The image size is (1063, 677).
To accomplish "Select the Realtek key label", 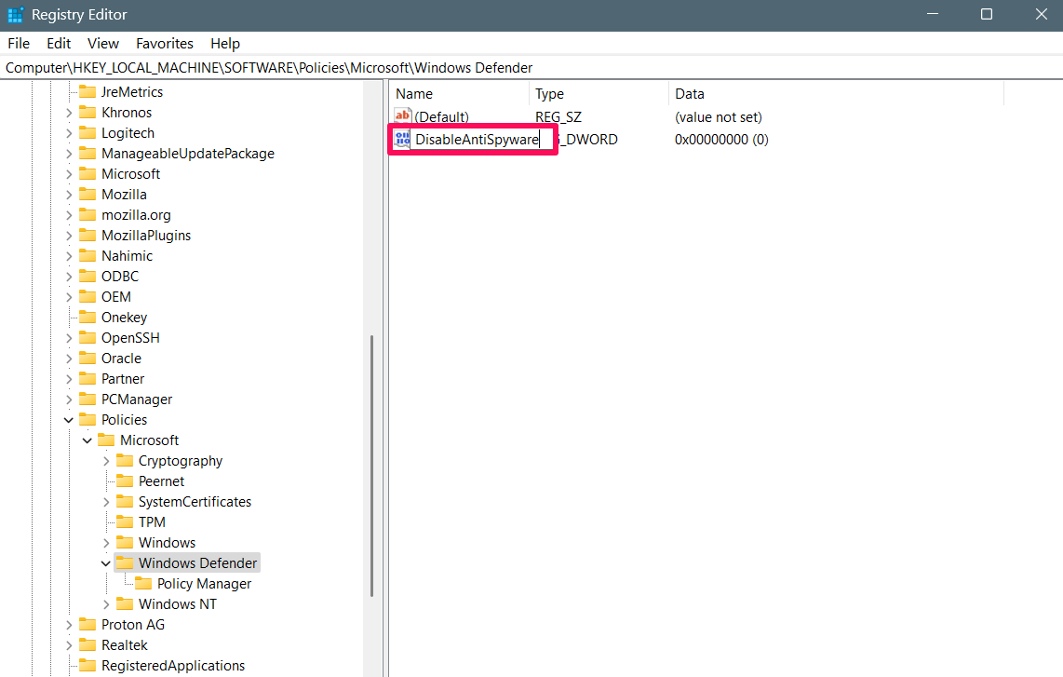I will point(124,645).
